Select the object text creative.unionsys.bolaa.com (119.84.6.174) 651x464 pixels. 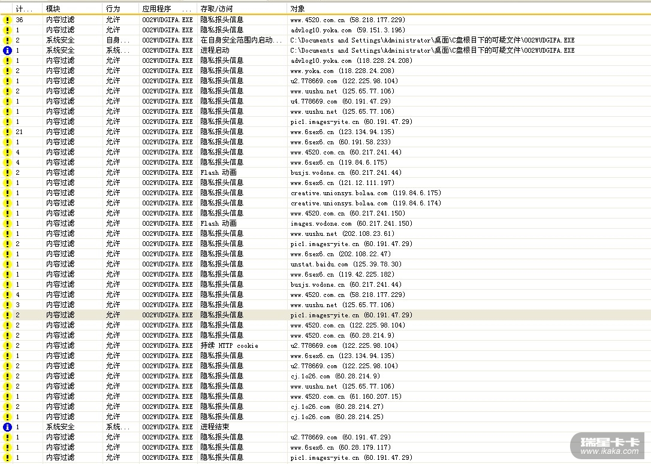[366, 203]
